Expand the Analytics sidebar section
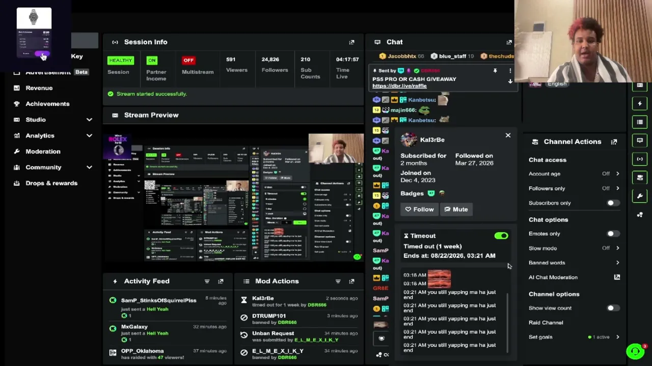 click(89, 136)
